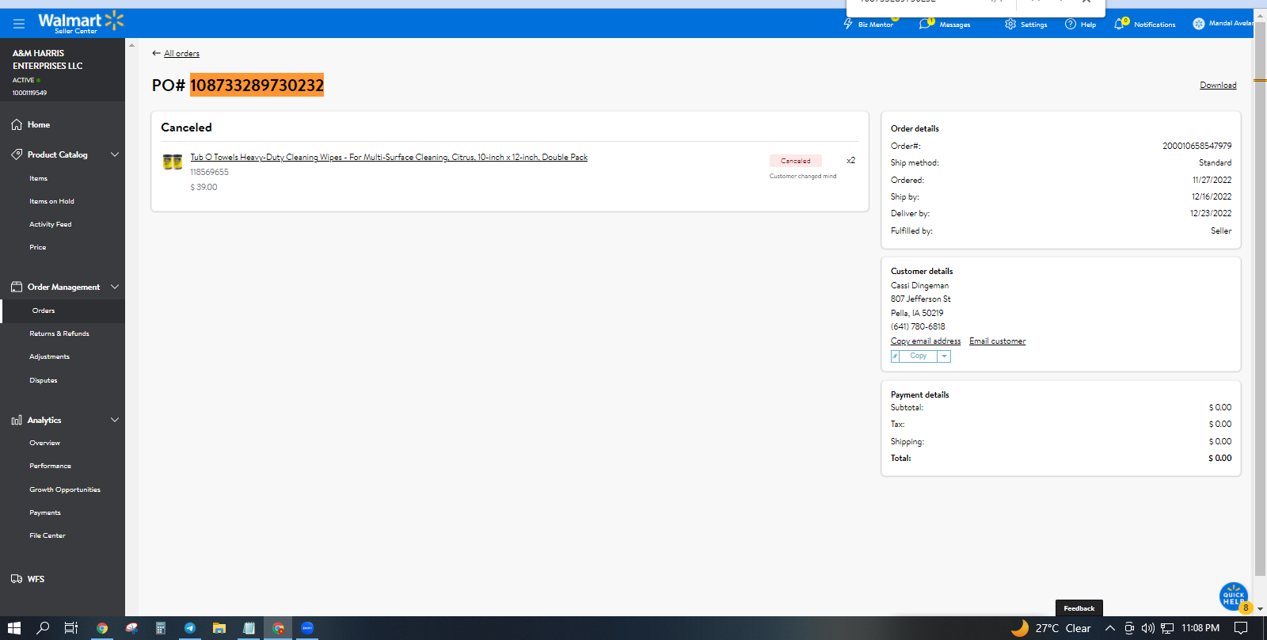
Task: Click the Help question mark icon
Action: (x=1071, y=24)
